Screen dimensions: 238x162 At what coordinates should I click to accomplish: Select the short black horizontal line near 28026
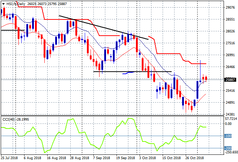(x=13, y=30)
